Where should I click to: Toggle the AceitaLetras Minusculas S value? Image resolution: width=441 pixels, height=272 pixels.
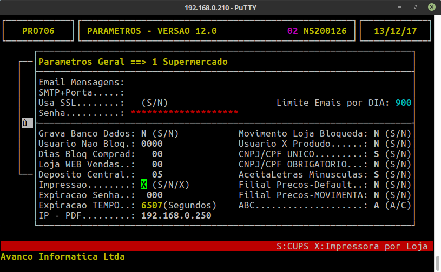coord(377,174)
